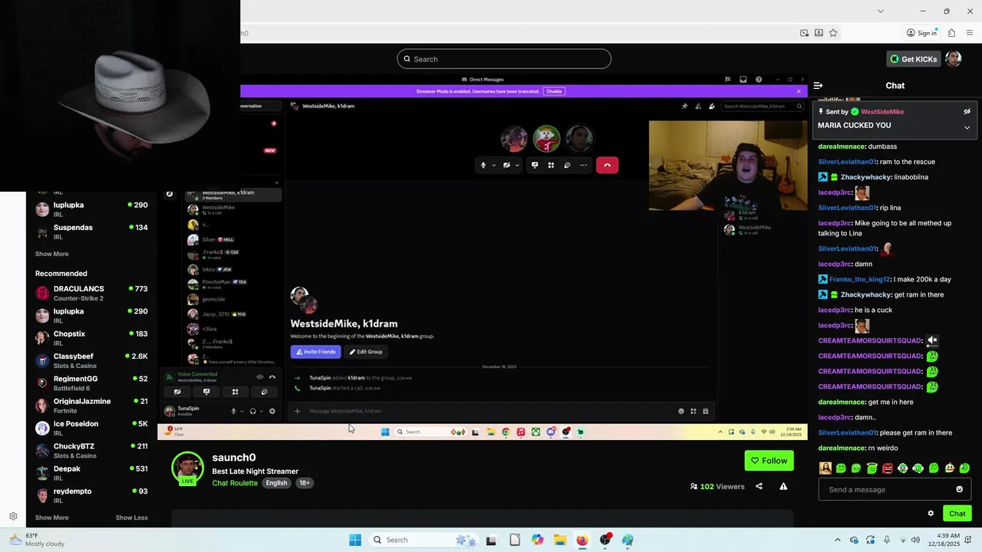Open the user profile avatar menu
982x552 pixels.
(x=953, y=59)
